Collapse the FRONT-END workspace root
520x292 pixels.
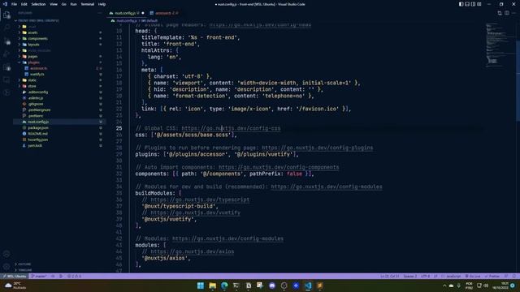(38, 20)
